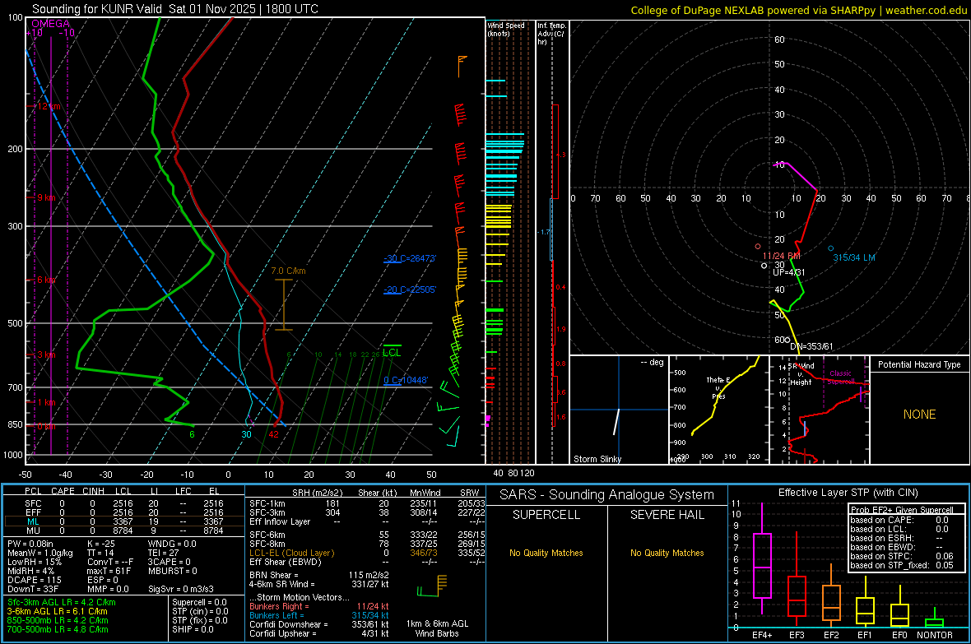Click the '3 km' height marker
971x644 pixels.
(46, 354)
